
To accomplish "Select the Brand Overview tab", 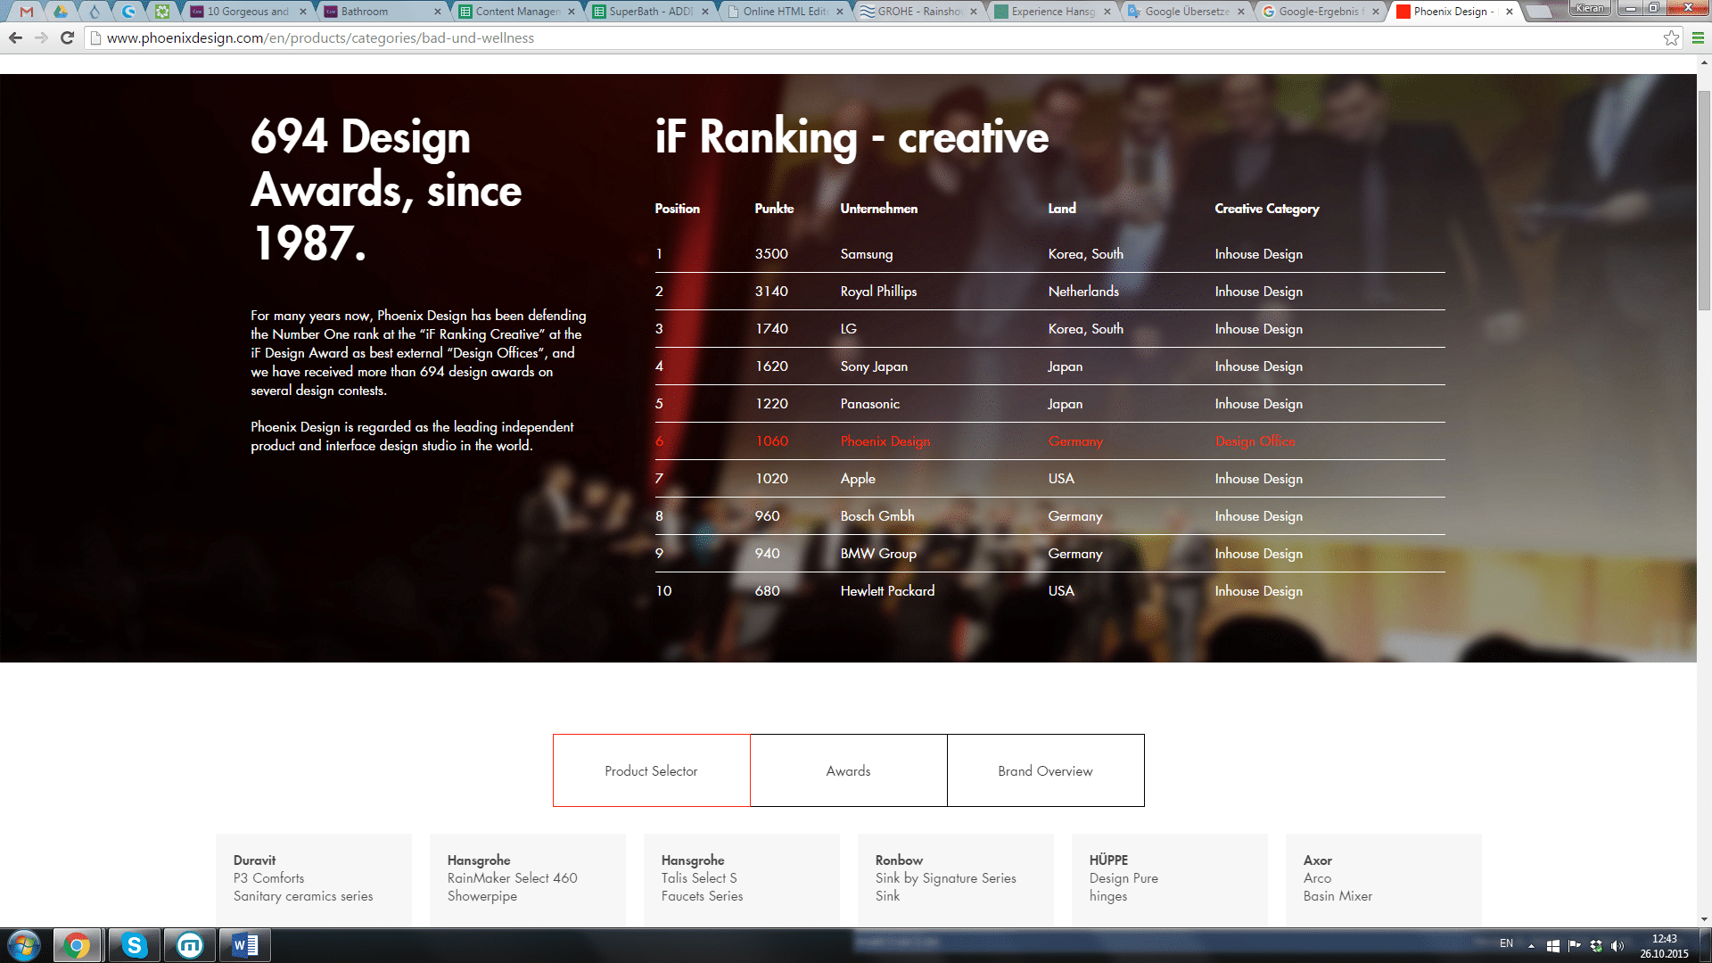I will coord(1045,770).
